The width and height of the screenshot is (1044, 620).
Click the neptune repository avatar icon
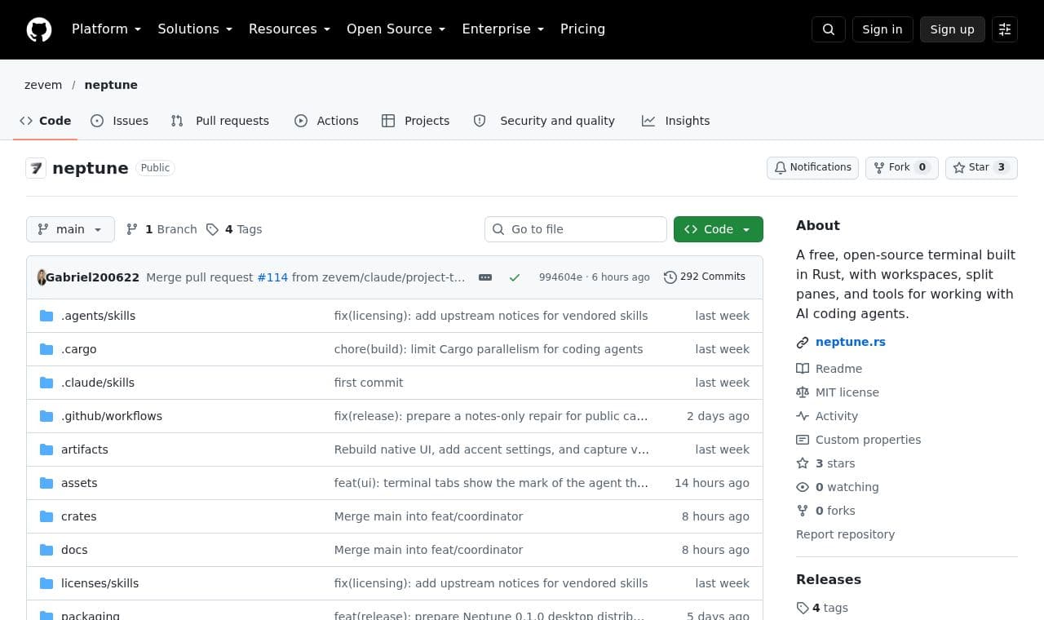36,168
